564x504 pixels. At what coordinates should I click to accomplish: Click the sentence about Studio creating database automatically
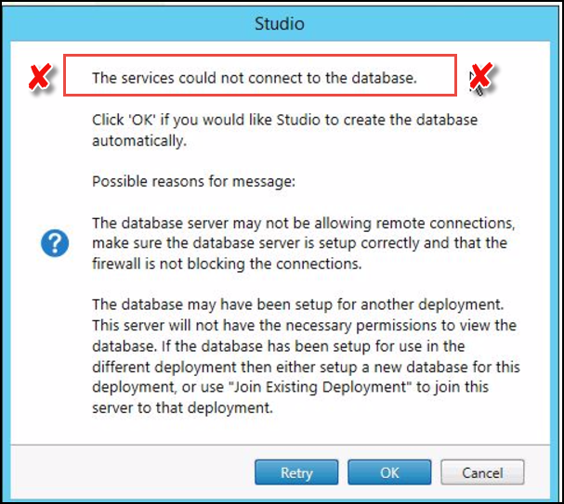pos(284,130)
